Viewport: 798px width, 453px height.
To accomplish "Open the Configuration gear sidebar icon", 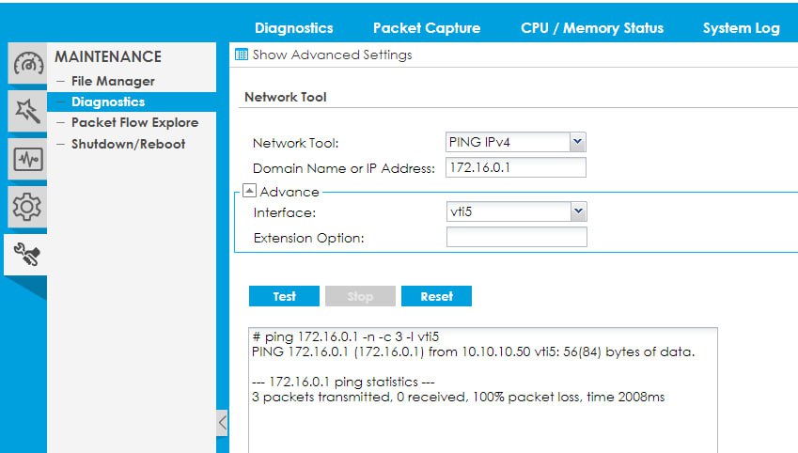I will 24,204.
